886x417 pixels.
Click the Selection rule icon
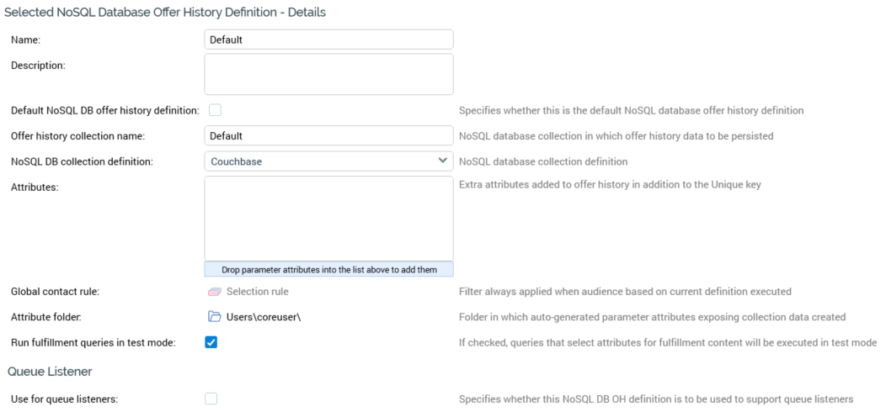tap(214, 292)
